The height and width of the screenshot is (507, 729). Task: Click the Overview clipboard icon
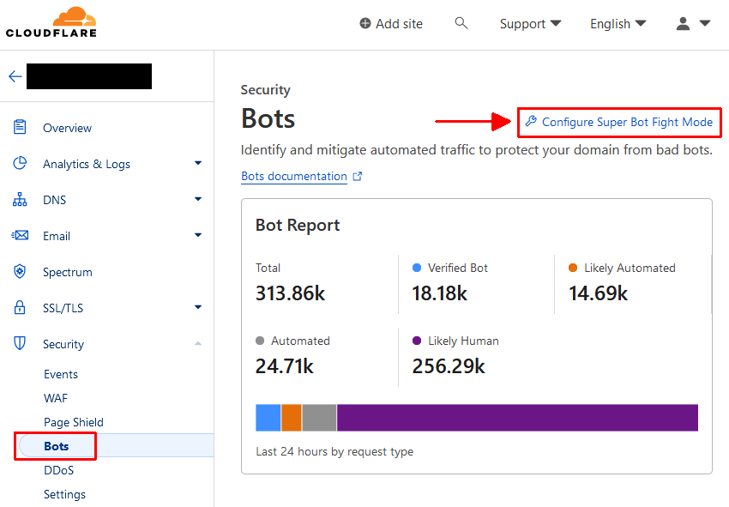click(x=20, y=127)
